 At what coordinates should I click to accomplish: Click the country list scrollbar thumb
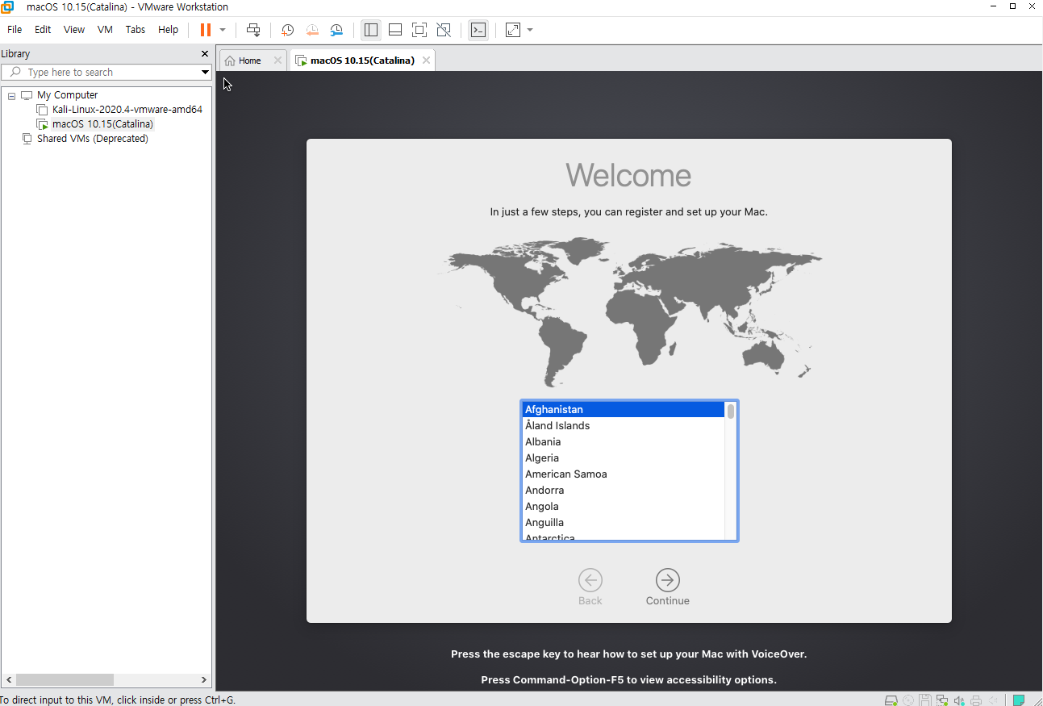tap(731, 411)
